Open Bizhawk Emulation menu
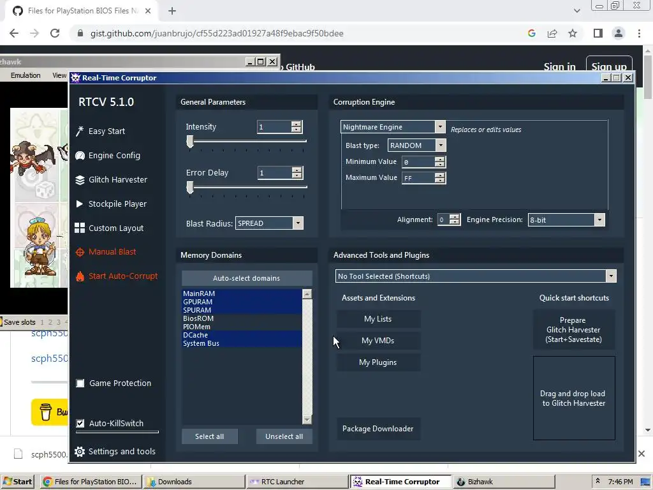 [x=26, y=75]
